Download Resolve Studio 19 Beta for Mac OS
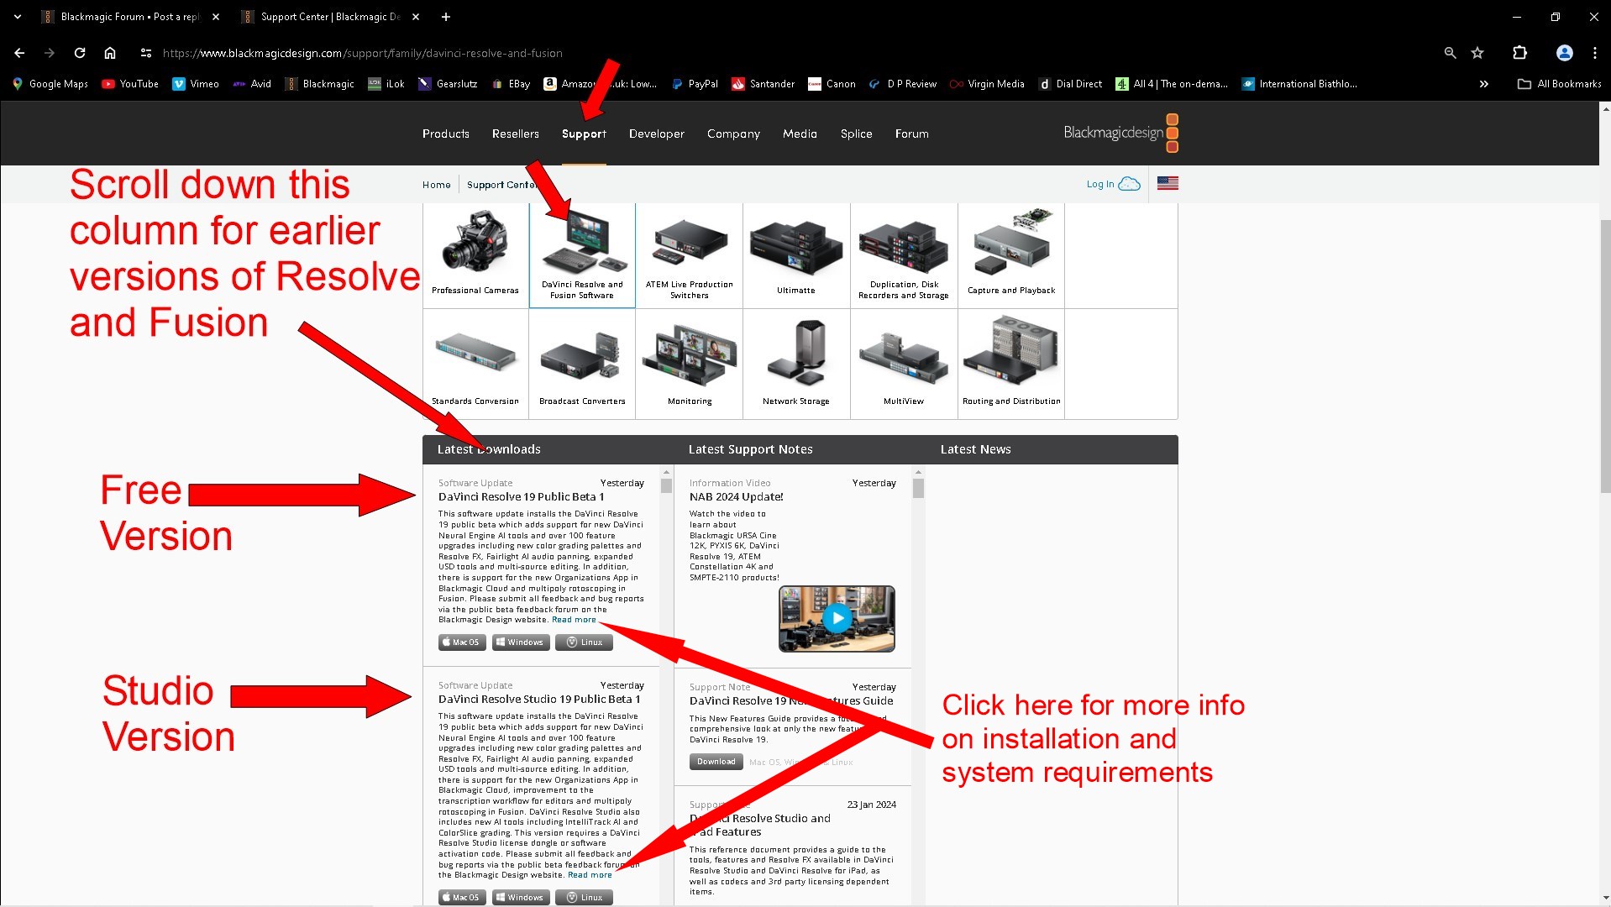 coord(462,898)
